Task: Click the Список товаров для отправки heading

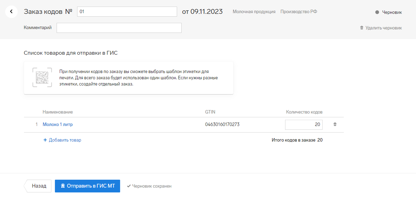Action: (70, 53)
